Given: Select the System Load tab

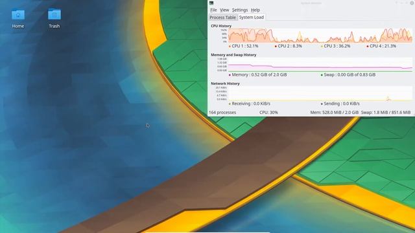Looking at the screenshot, I should point(251,17).
